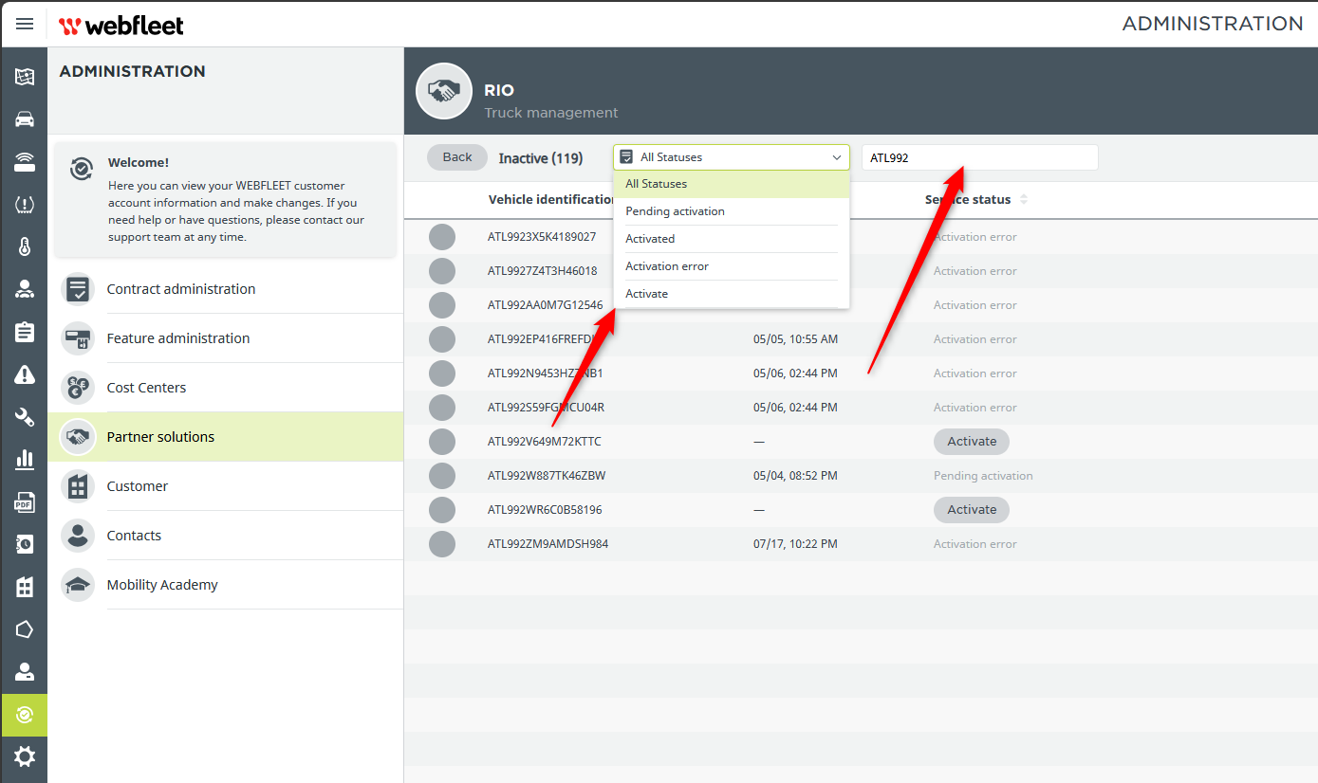Choose All Statuses option in list
Image resolution: width=1318 pixels, height=783 pixels.
tap(732, 184)
